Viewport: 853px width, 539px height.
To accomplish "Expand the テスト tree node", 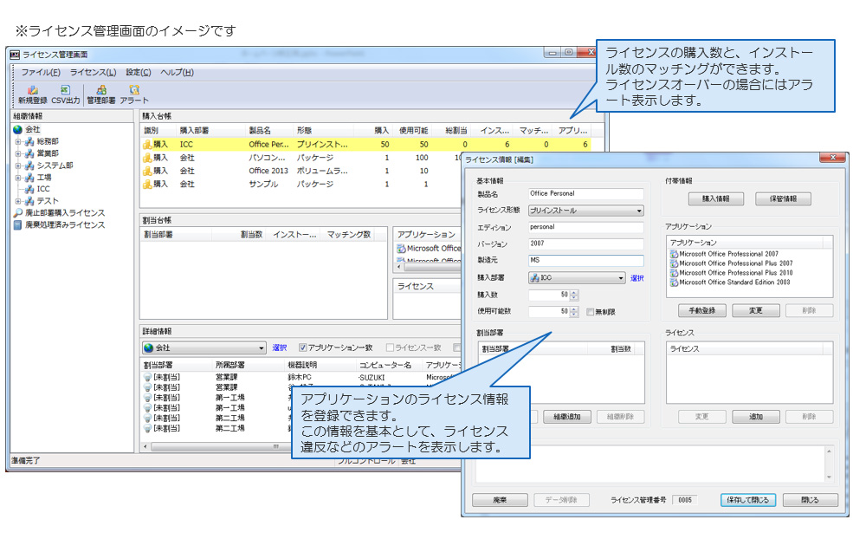I will tap(18, 201).
